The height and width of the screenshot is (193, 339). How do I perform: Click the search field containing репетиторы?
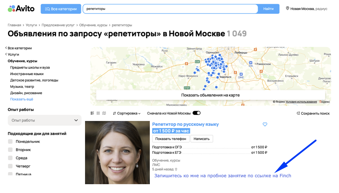170,9
